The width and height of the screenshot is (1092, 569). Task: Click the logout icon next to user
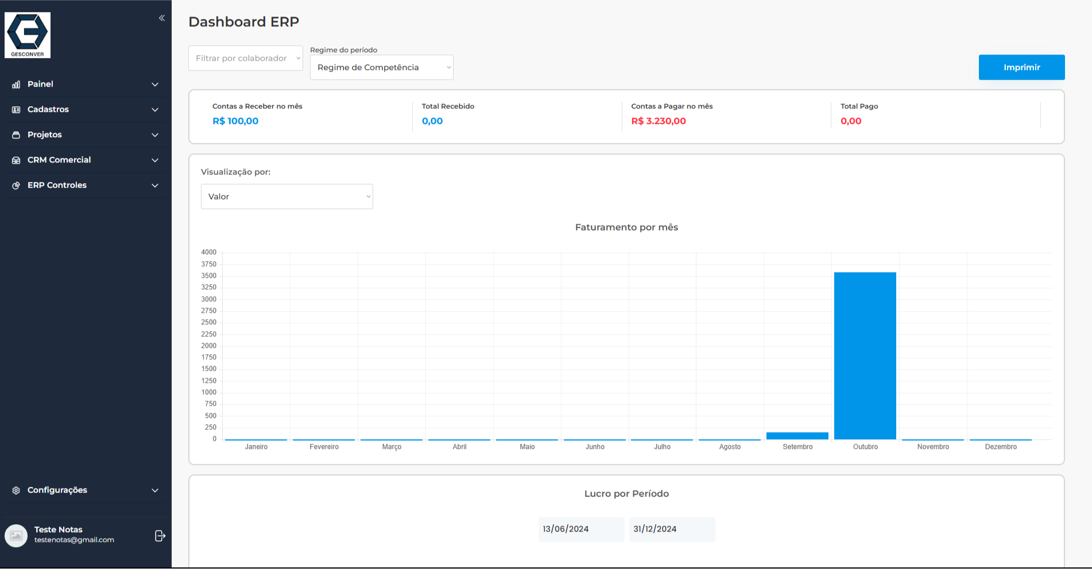160,536
